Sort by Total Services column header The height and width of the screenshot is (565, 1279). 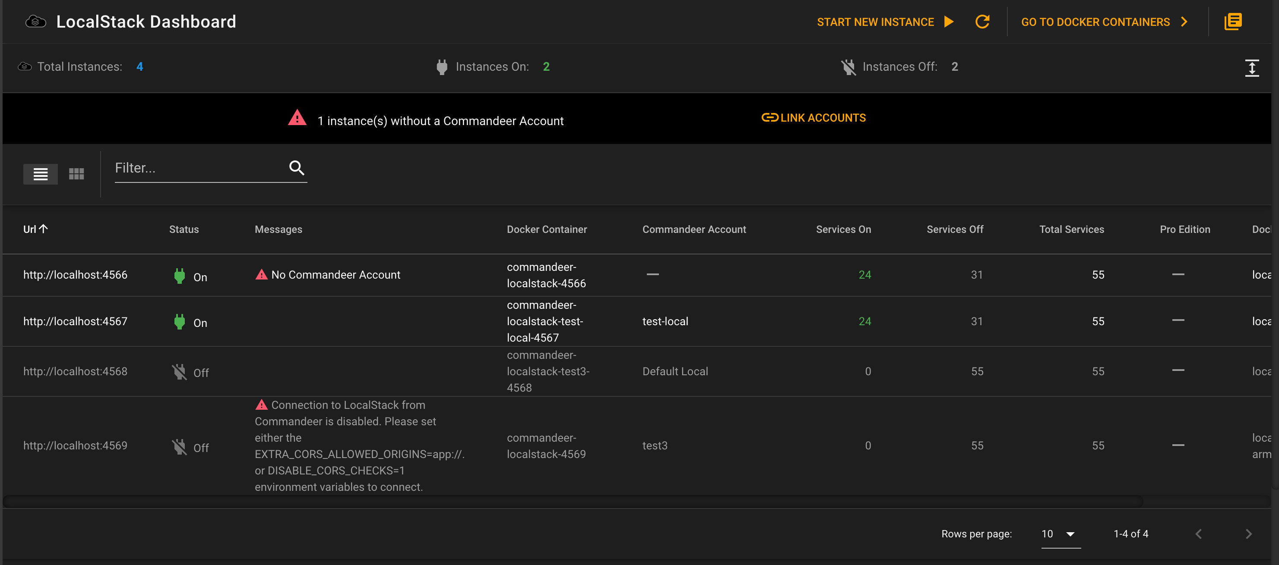1071,229
